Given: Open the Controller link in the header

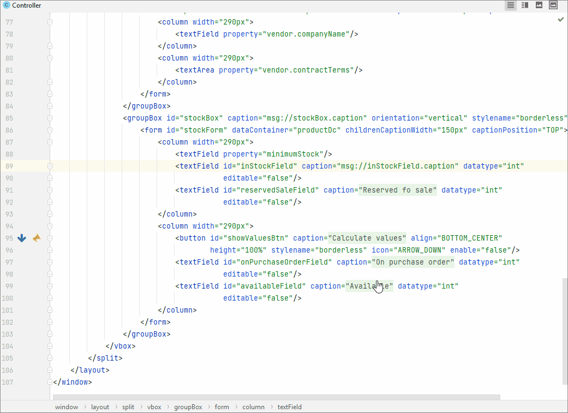Looking at the screenshot, I should tap(26, 5).
